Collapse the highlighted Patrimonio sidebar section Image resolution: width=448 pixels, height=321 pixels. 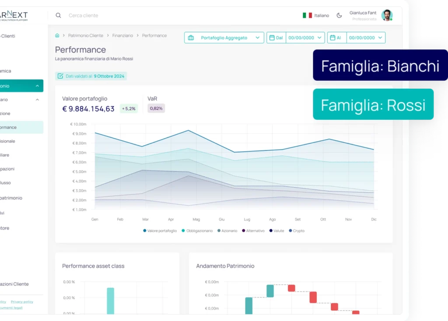coord(37,86)
